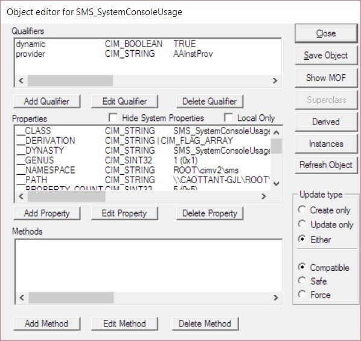
Task: Click Delete Property
Action: click(209, 213)
